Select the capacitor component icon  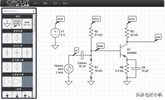click(x=17, y=53)
